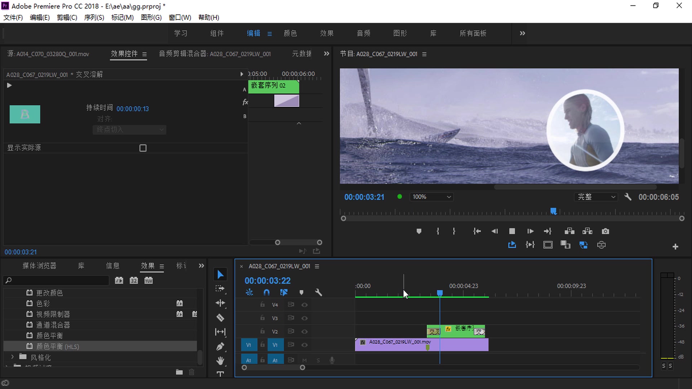Image resolution: width=692 pixels, height=389 pixels.
Task: Click the program monitor playhead marker
Action: click(x=553, y=211)
